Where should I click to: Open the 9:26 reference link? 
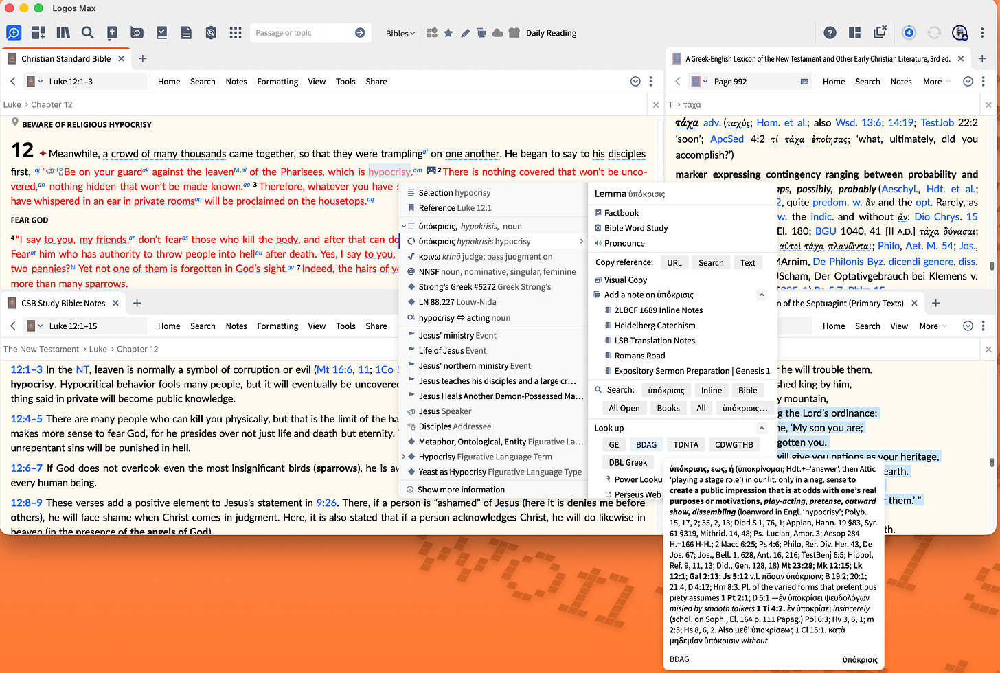click(x=327, y=503)
